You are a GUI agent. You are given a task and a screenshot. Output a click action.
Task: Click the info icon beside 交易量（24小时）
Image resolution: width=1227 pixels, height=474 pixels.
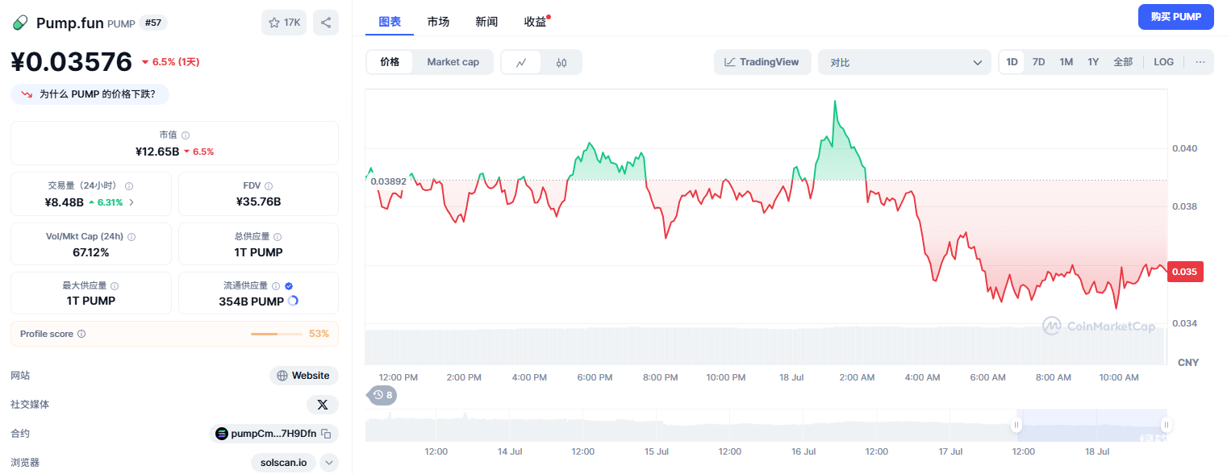[129, 186]
